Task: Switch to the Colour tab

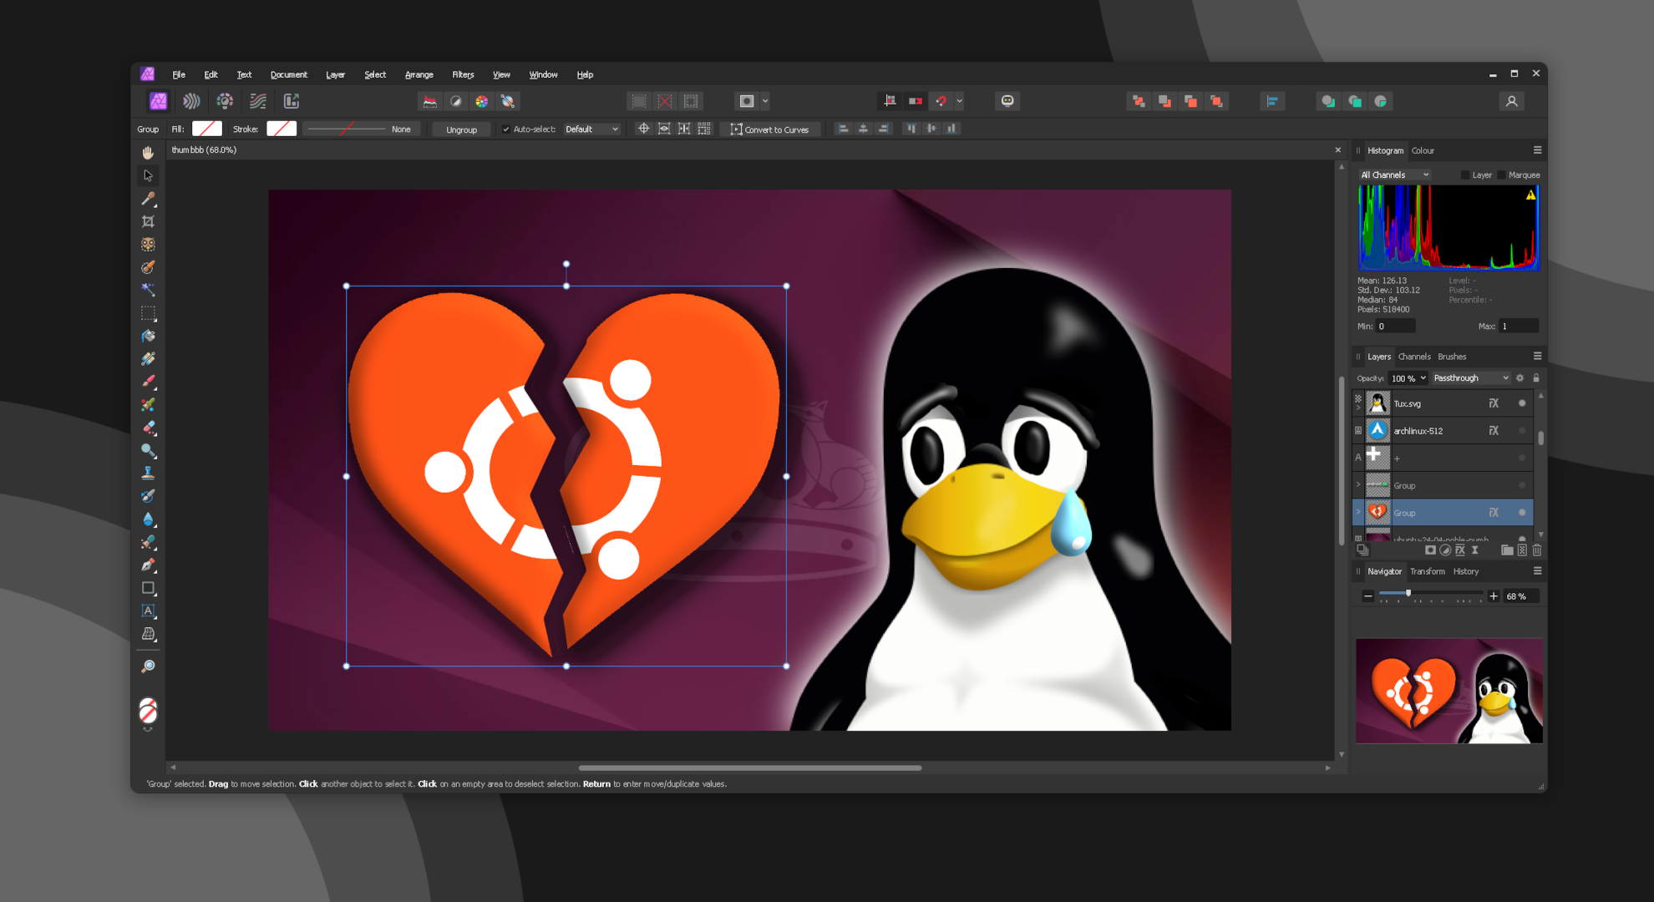Action: (x=1423, y=151)
